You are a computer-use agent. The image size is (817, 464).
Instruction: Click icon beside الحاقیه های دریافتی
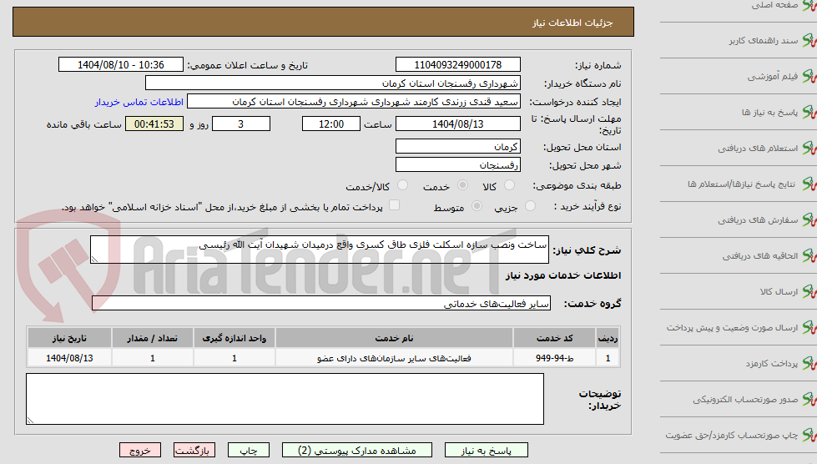809,256
